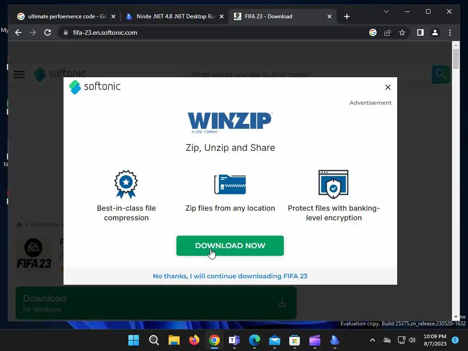Click the Chrome taskbar icon

214,340
